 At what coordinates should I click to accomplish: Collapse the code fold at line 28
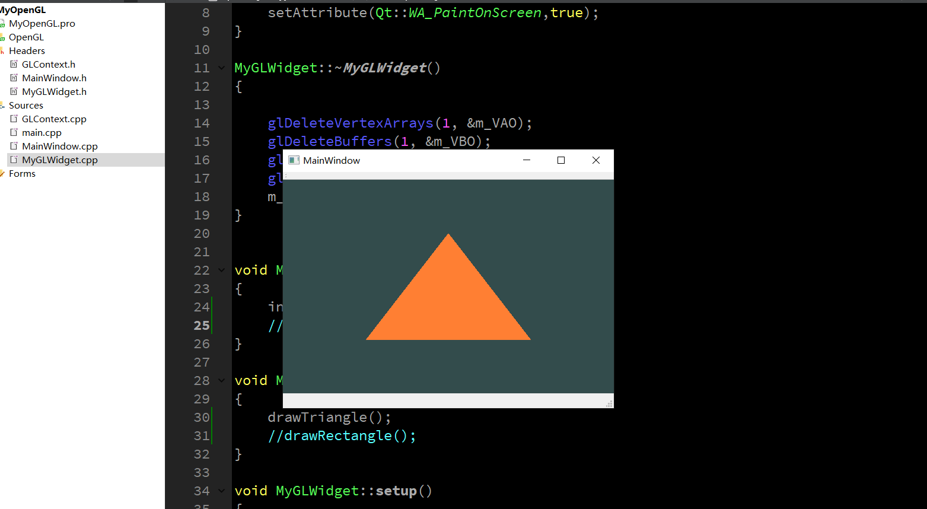(221, 381)
